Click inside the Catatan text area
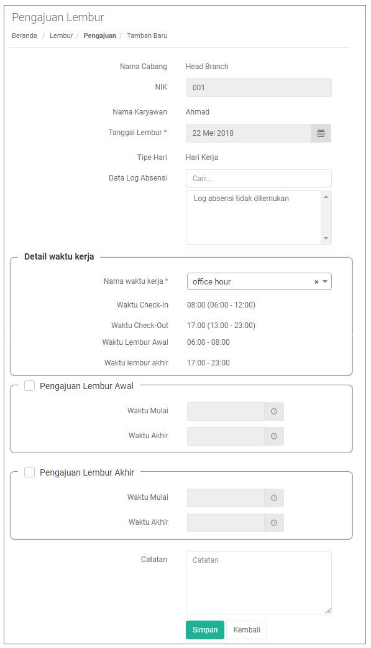371x648 pixels. [x=259, y=582]
